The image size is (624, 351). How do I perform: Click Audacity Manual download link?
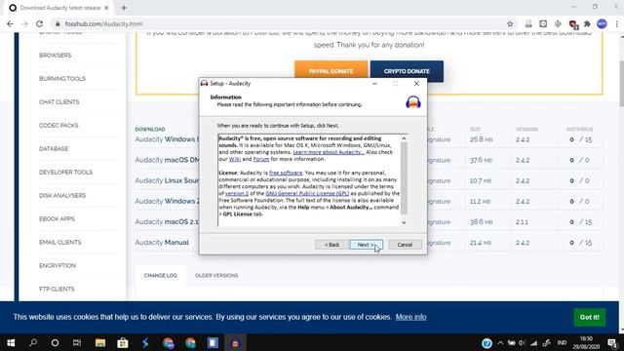[162, 243]
